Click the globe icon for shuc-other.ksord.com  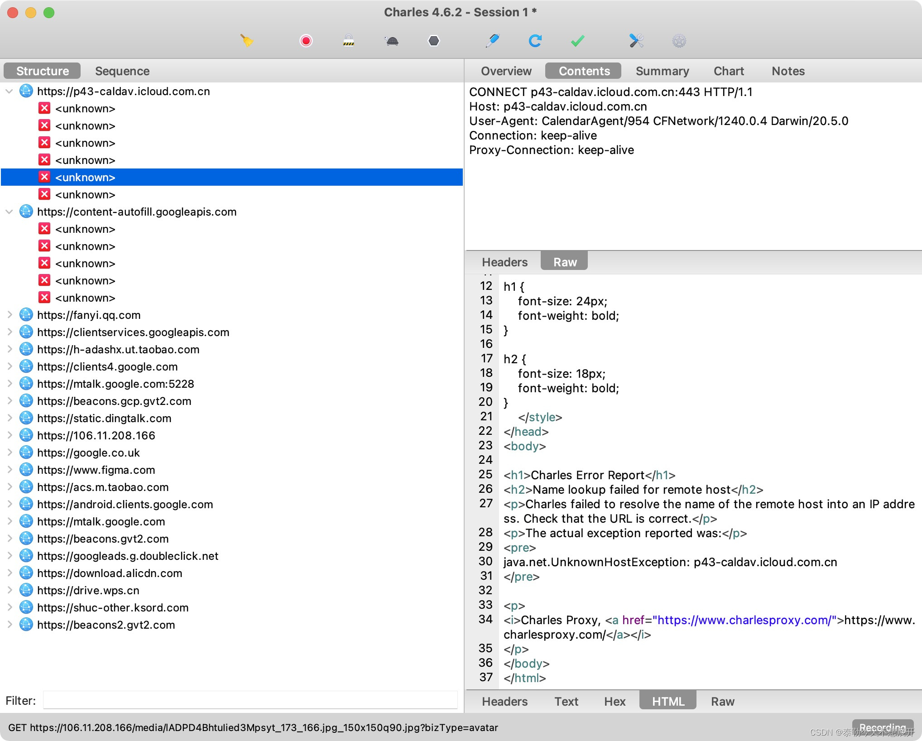tap(26, 608)
